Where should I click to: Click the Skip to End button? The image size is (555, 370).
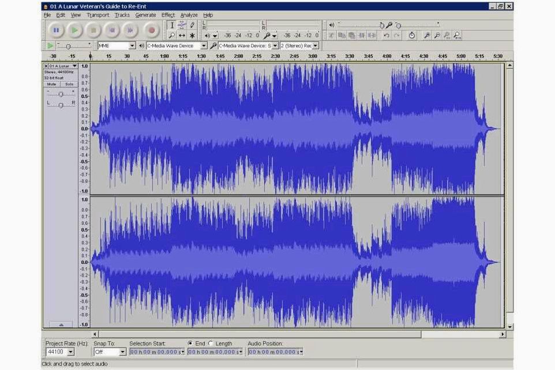[130, 31]
